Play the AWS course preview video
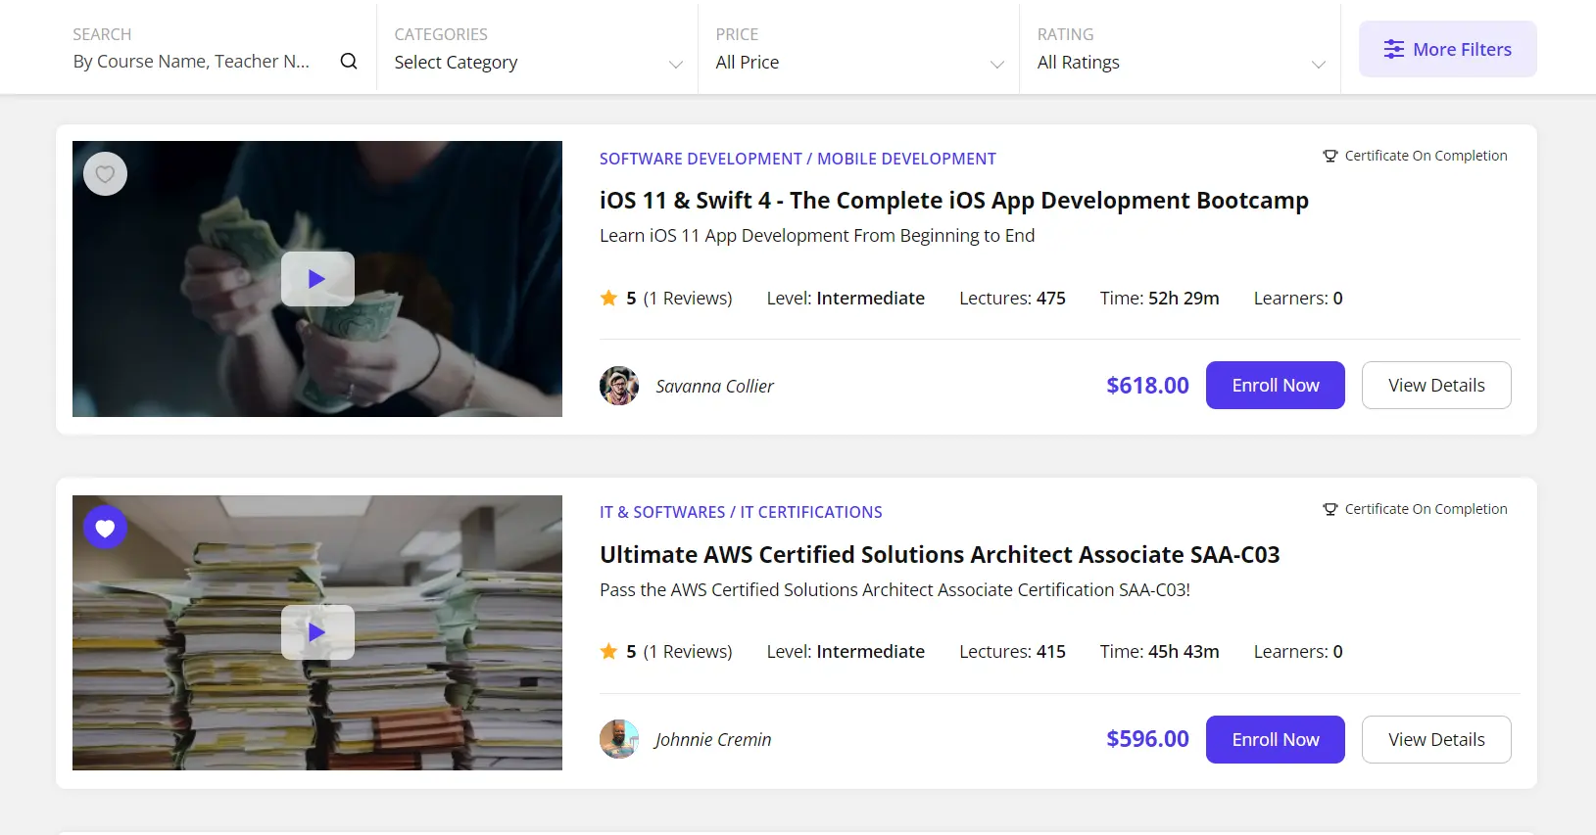 tap(317, 632)
